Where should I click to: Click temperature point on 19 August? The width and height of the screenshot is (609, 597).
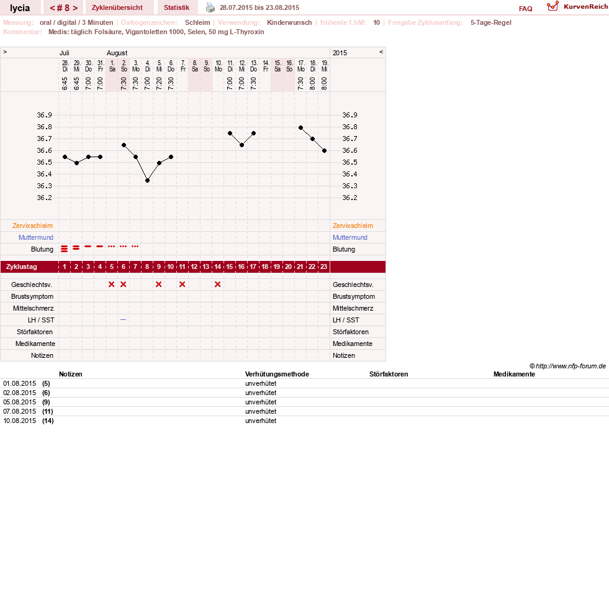(325, 151)
